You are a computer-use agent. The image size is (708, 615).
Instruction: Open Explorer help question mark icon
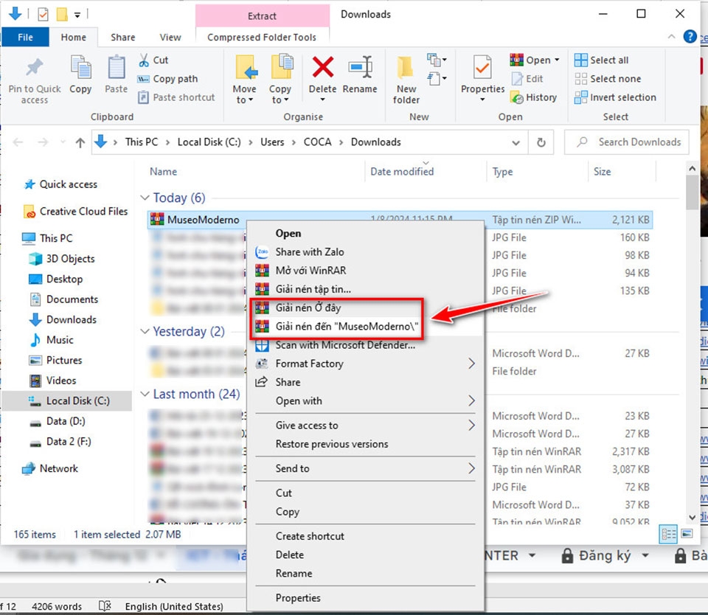pyautogui.click(x=690, y=37)
